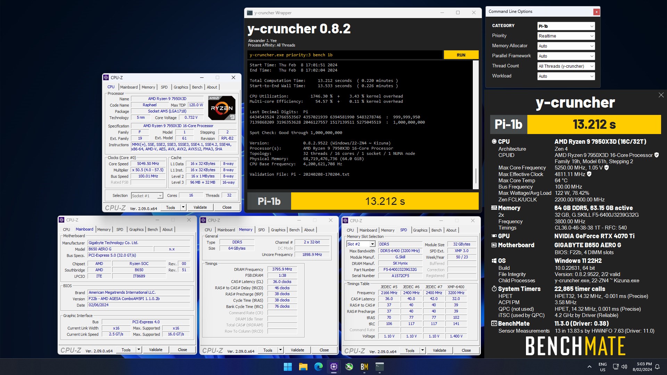Screen dimensions: 667x375
Task: Click the Memory icon in BenchMate panel
Action: click(494, 208)
